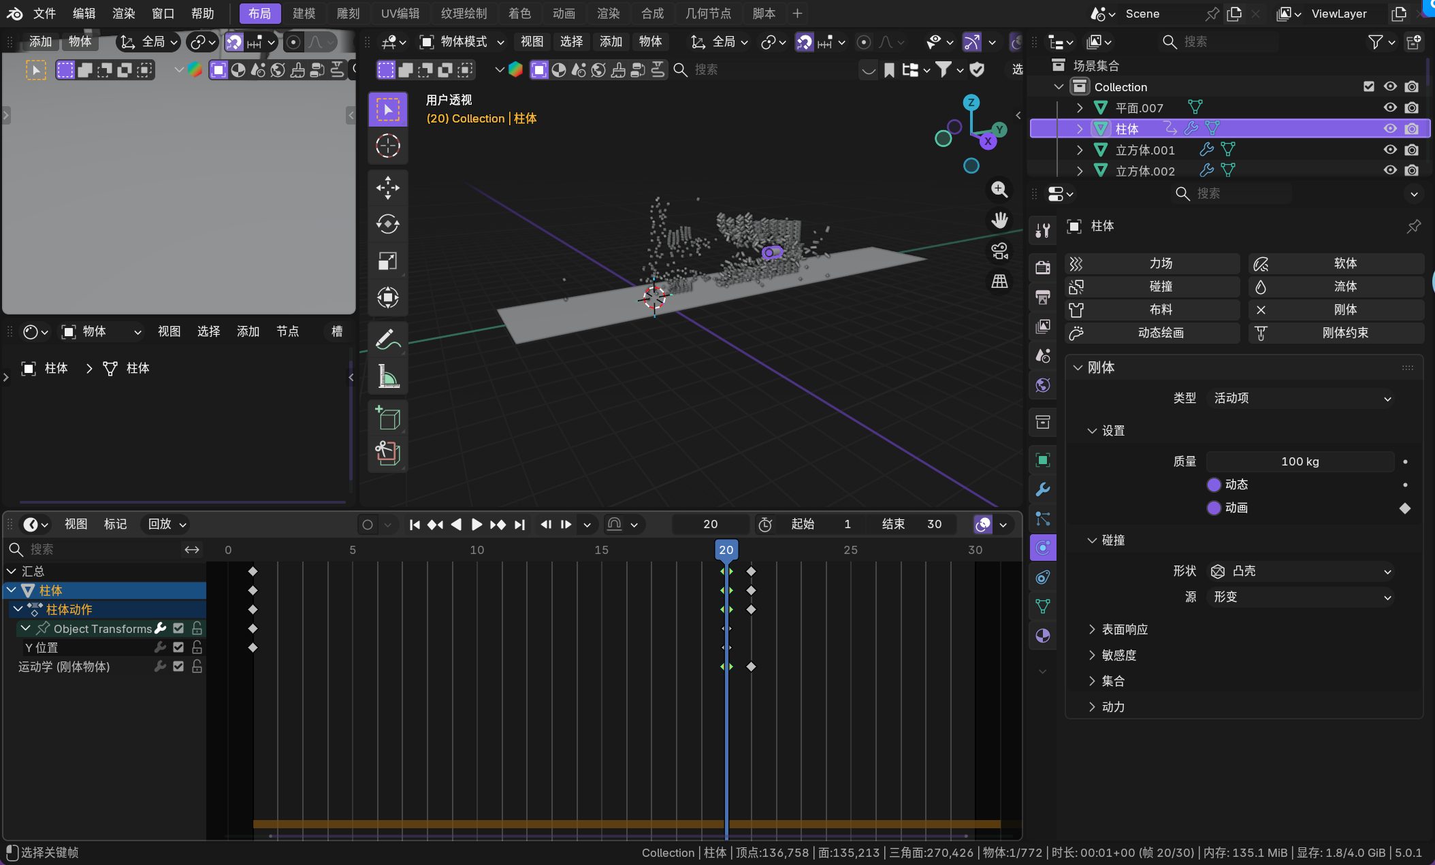Pick the Add Cube tool
This screenshot has width=1435, height=865.
387,417
